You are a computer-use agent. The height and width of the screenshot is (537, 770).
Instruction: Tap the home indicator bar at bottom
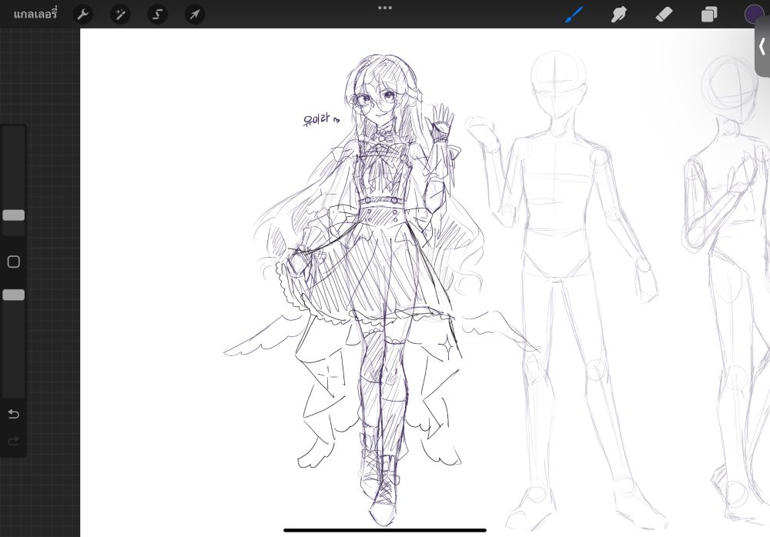click(385, 530)
